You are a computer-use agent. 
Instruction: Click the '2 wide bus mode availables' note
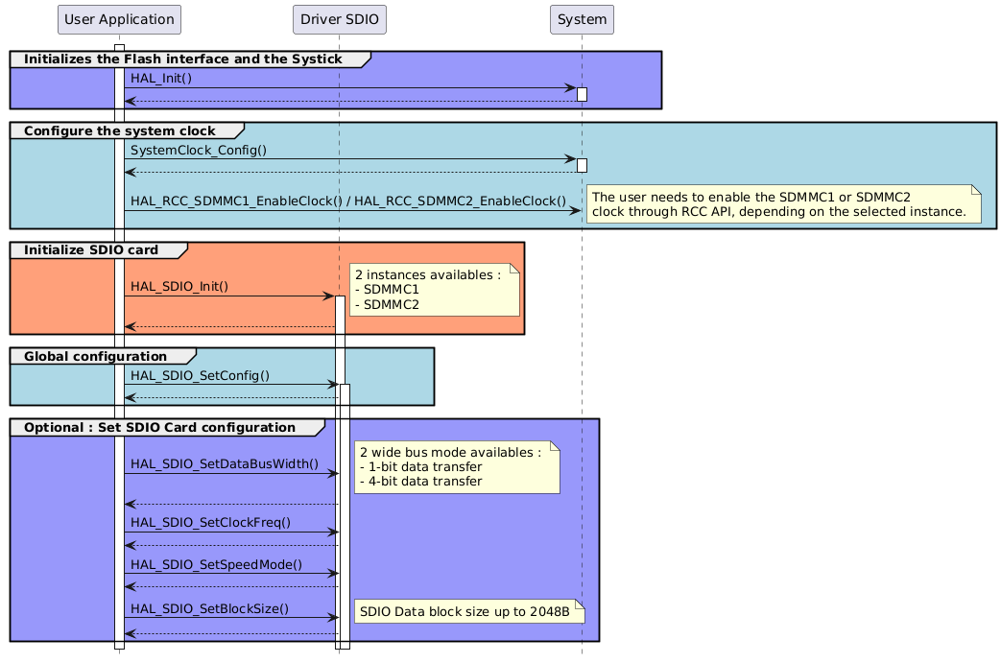tap(457, 467)
